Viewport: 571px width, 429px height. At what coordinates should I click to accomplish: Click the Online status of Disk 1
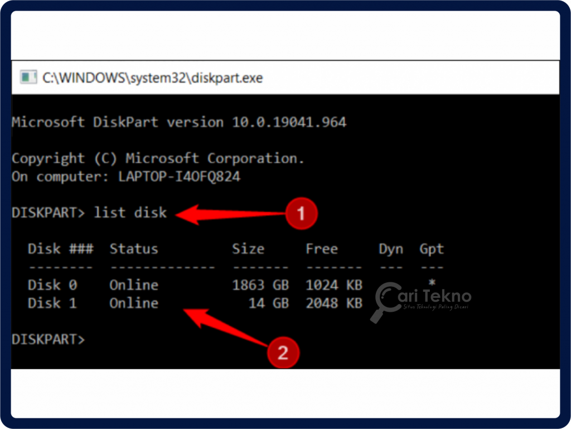pyautogui.click(x=133, y=303)
